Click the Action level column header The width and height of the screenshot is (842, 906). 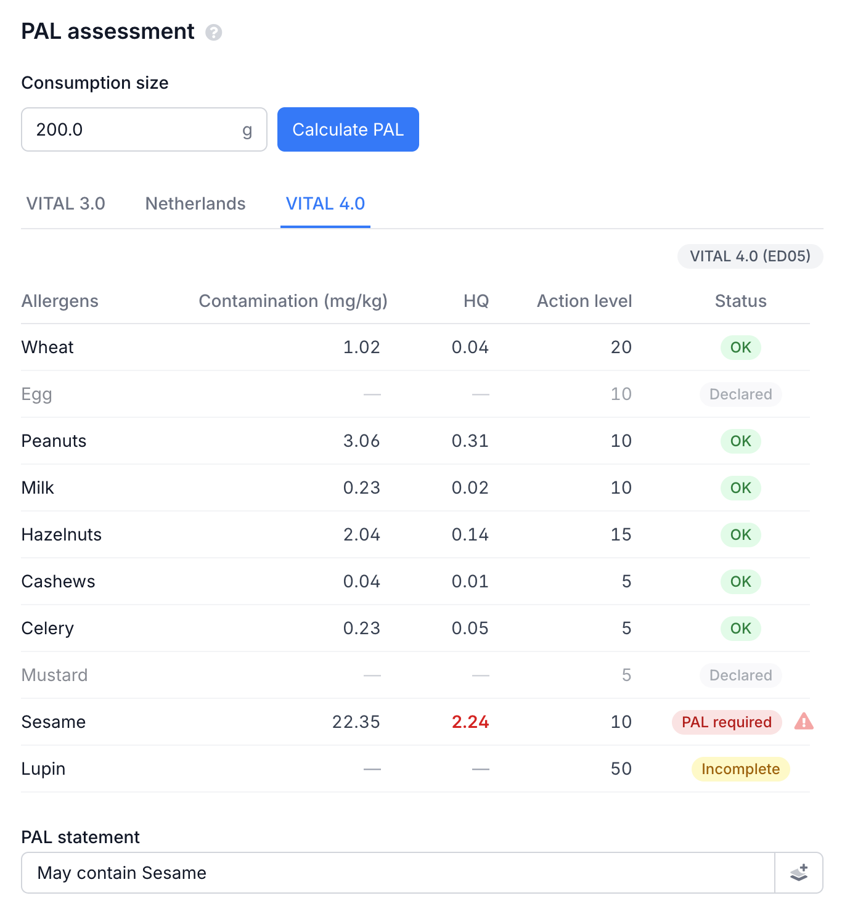584,301
